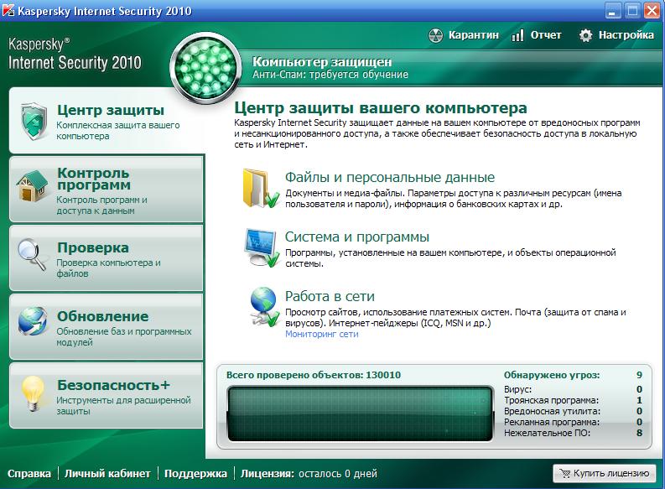Open the Мониторинг сети link
Screen dimensions: 665x489
321,334
